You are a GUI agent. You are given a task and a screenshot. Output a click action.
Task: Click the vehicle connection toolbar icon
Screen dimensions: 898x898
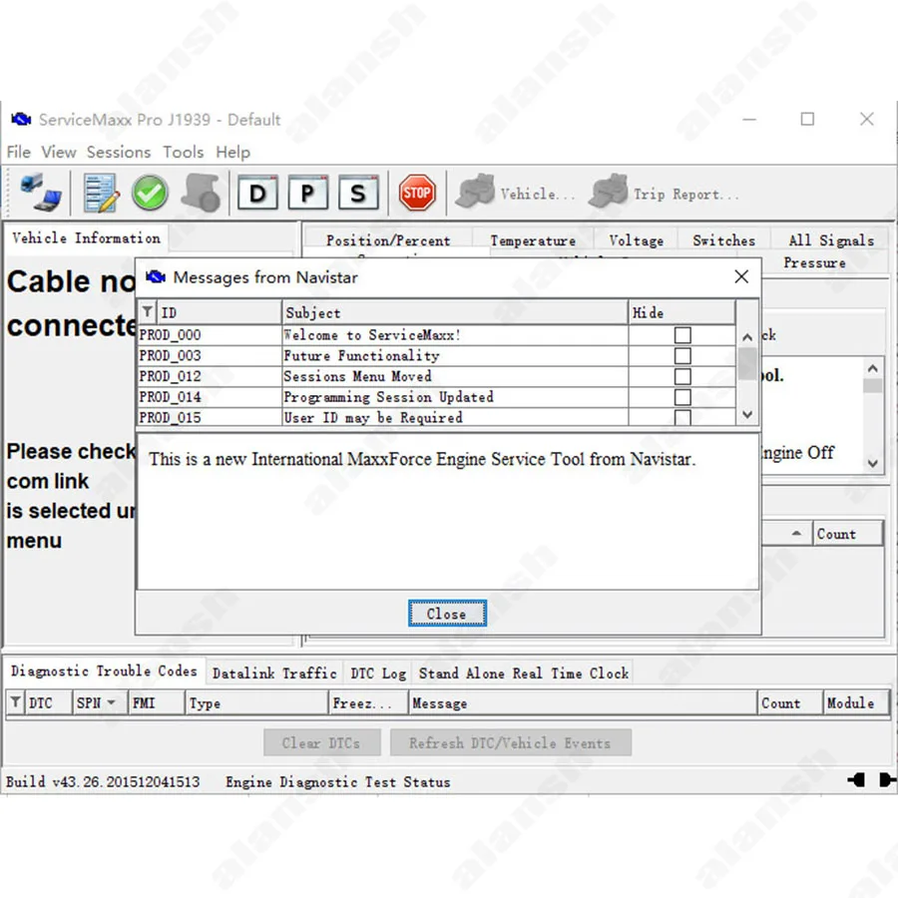click(x=41, y=193)
